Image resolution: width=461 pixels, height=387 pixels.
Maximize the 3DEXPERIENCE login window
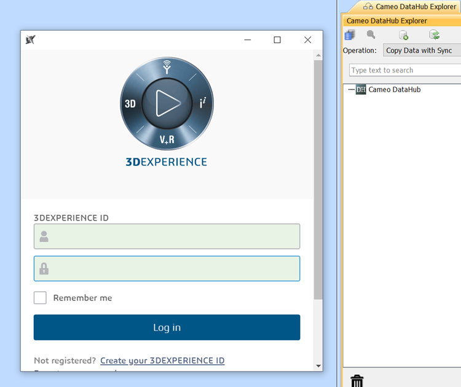[x=277, y=40]
